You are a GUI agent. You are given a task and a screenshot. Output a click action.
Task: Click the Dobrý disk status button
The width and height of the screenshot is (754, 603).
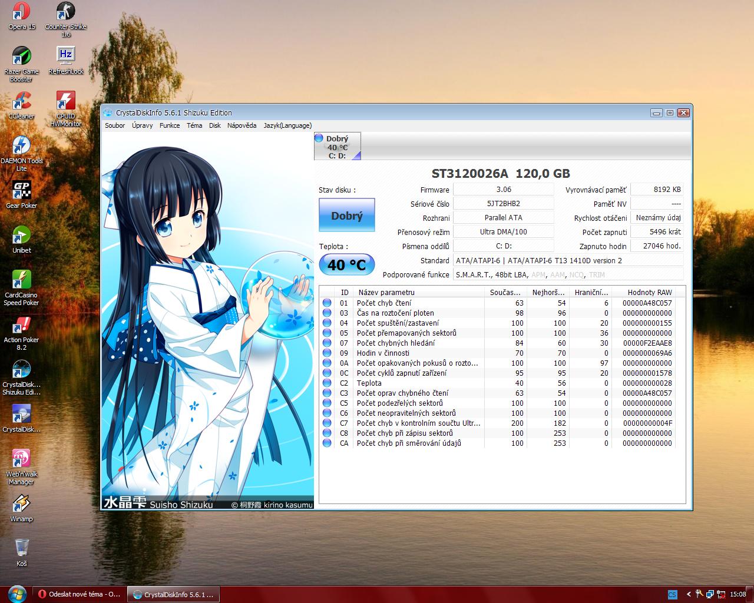coord(346,216)
